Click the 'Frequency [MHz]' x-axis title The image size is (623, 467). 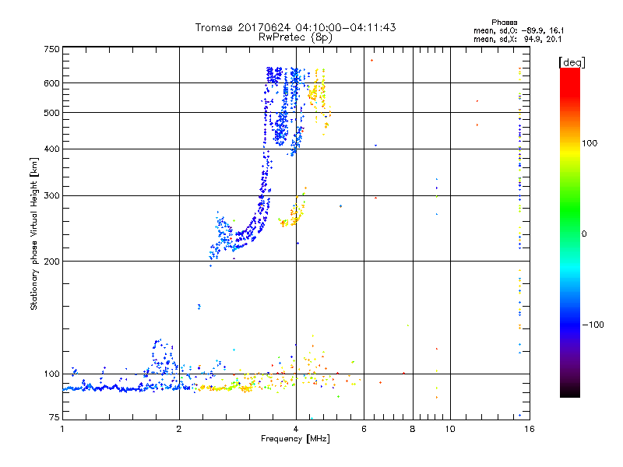click(295, 441)
